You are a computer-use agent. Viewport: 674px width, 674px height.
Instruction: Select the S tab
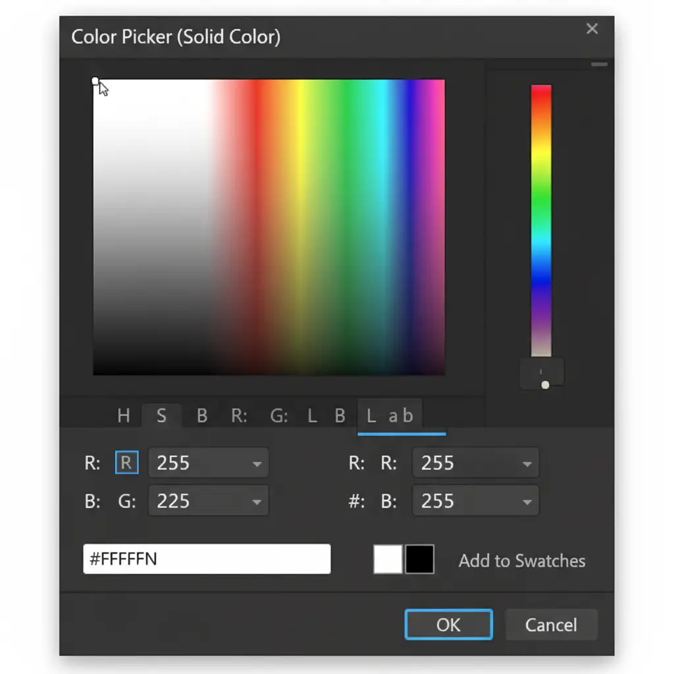[161, 415]
